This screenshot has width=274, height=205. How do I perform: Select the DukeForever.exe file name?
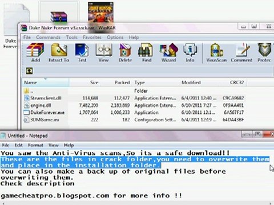47,113
